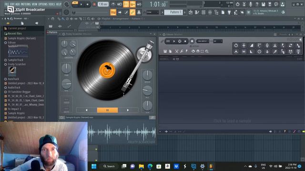Toggle the recording countdown button
305x171 pixels.
[x=126, y=4]
